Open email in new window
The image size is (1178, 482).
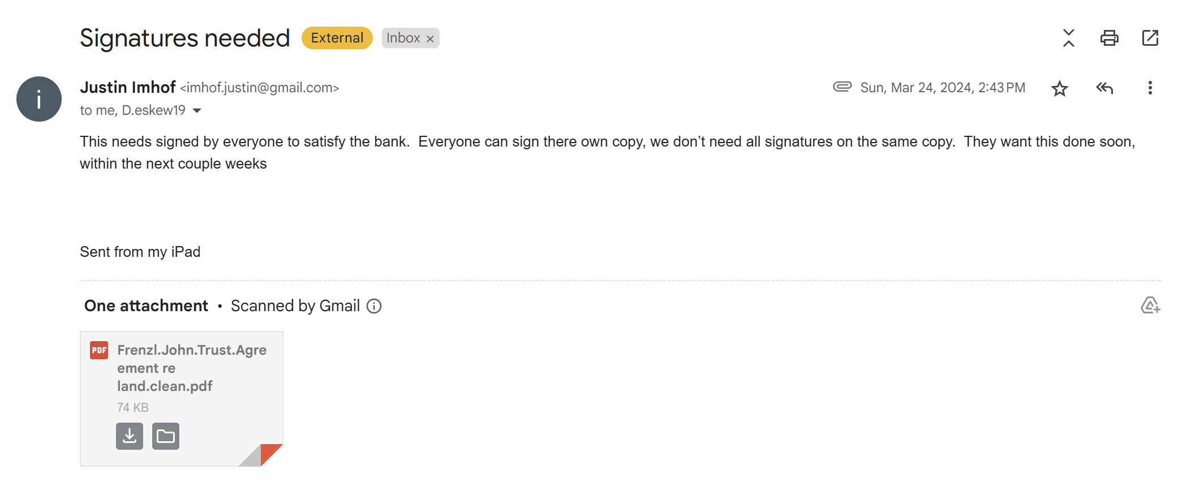(1150, 38)
